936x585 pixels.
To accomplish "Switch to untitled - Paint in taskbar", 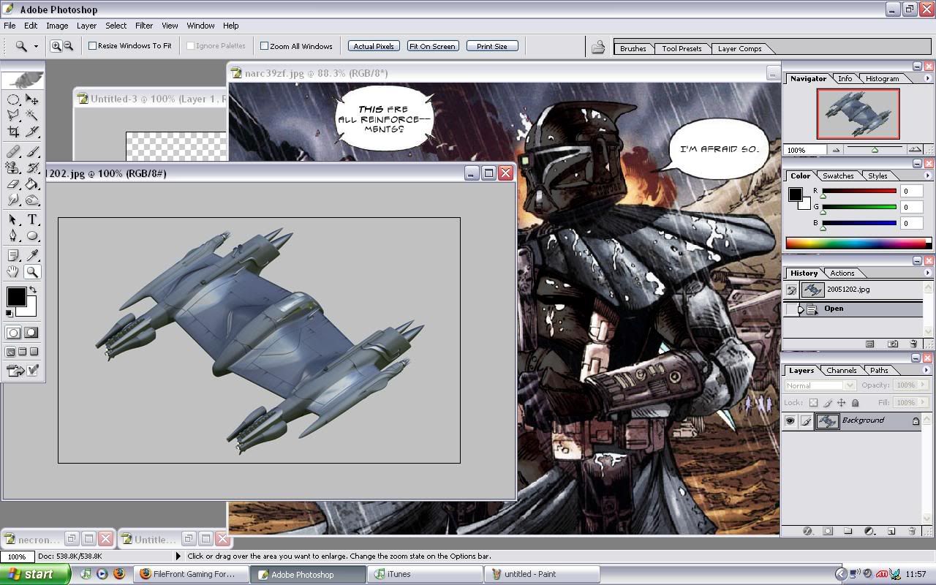I will click(543, 574).
